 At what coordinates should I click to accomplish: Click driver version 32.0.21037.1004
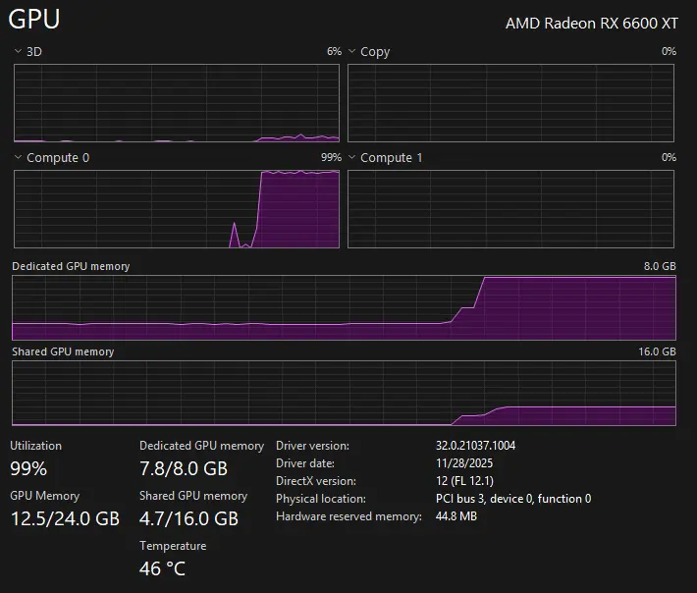pyautogui.click(x=476, y=446)
